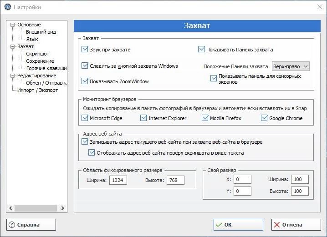The image size is (327, 237).
Task: Disable Показывать ZoomWindow checkbox
Action: coord(85,81)
